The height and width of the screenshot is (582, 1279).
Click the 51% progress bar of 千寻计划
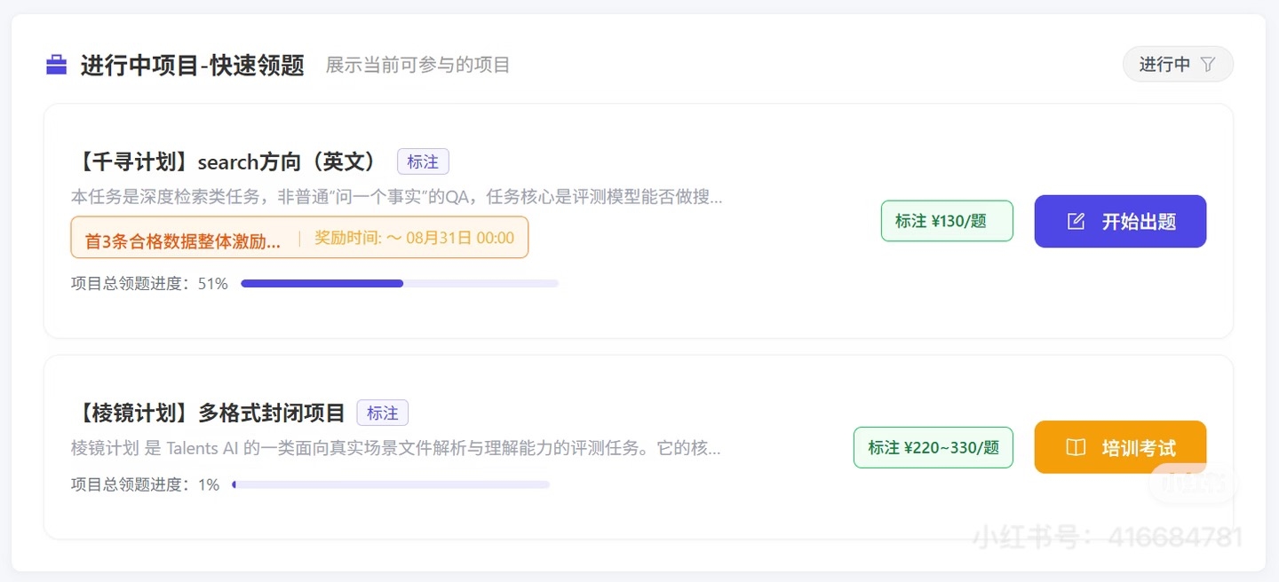pyautogui.click(x=400, y=284)
